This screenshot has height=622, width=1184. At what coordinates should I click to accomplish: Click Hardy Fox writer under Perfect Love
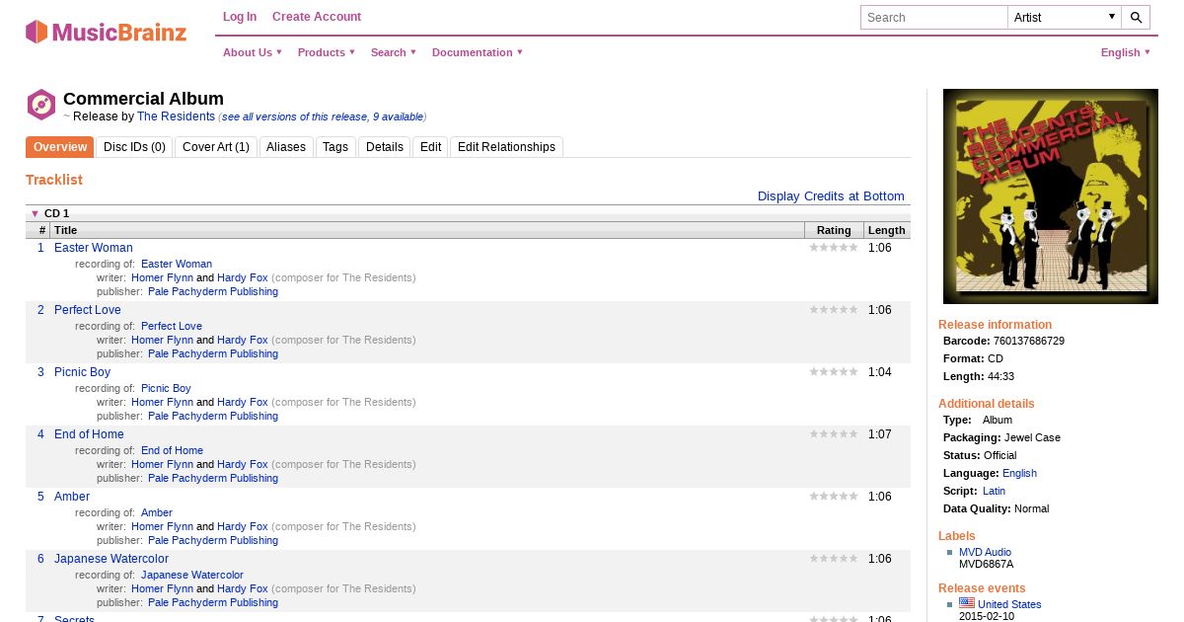(243, 340)
